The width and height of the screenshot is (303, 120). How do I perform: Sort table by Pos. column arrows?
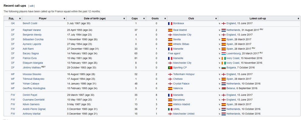(20, 18)
